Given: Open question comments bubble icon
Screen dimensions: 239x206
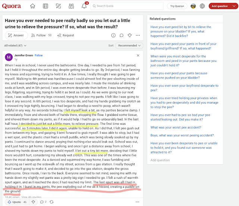Looking at the screenshot, I should 121,35.
